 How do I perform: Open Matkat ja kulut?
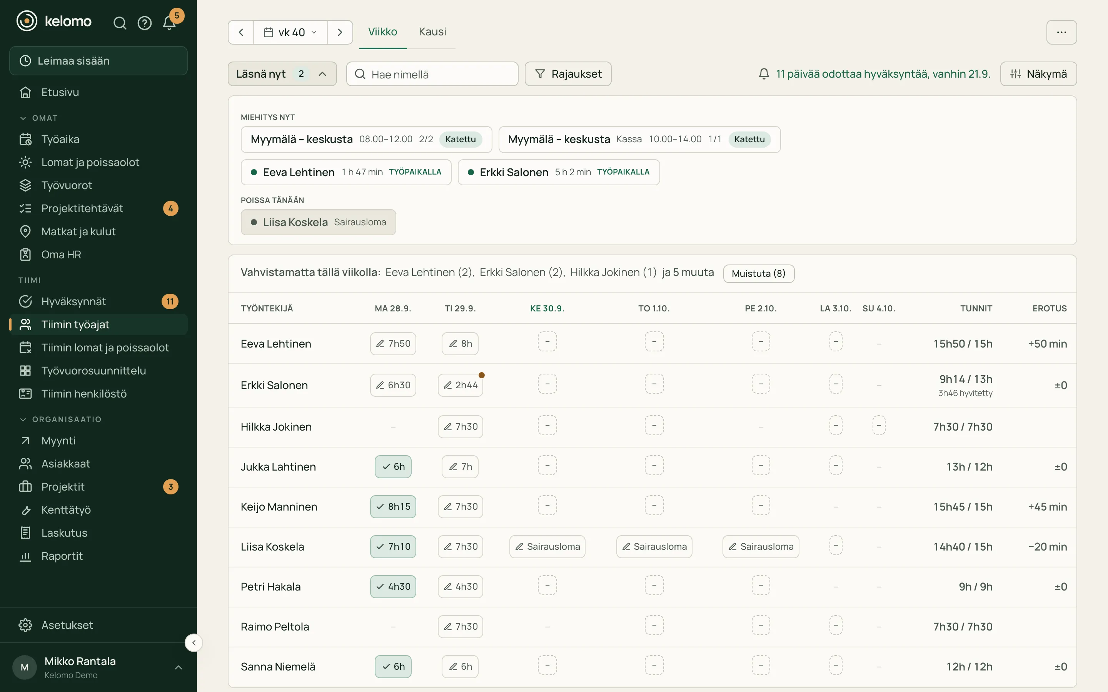click(x=98, y=231)
